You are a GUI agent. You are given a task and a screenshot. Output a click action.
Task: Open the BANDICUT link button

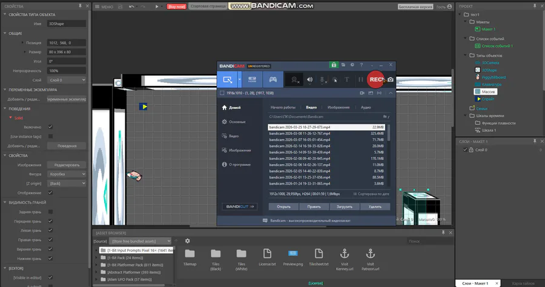(x=239, y=206)
